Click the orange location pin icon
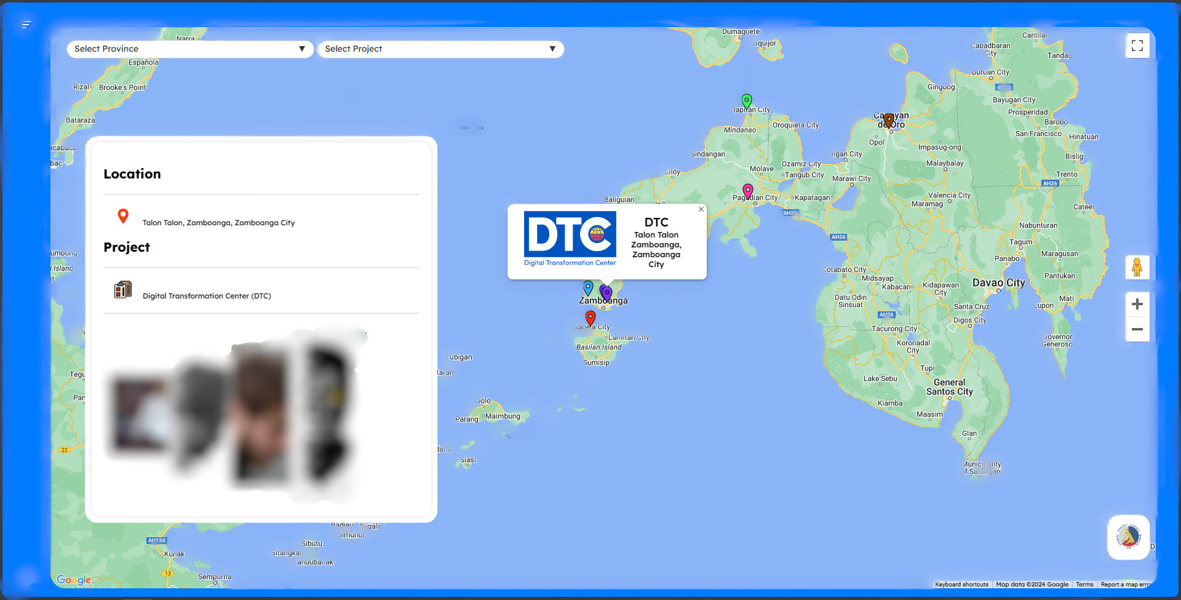Image resolution: width=1181 pixels, height=600 pixels. pos(123,216)
